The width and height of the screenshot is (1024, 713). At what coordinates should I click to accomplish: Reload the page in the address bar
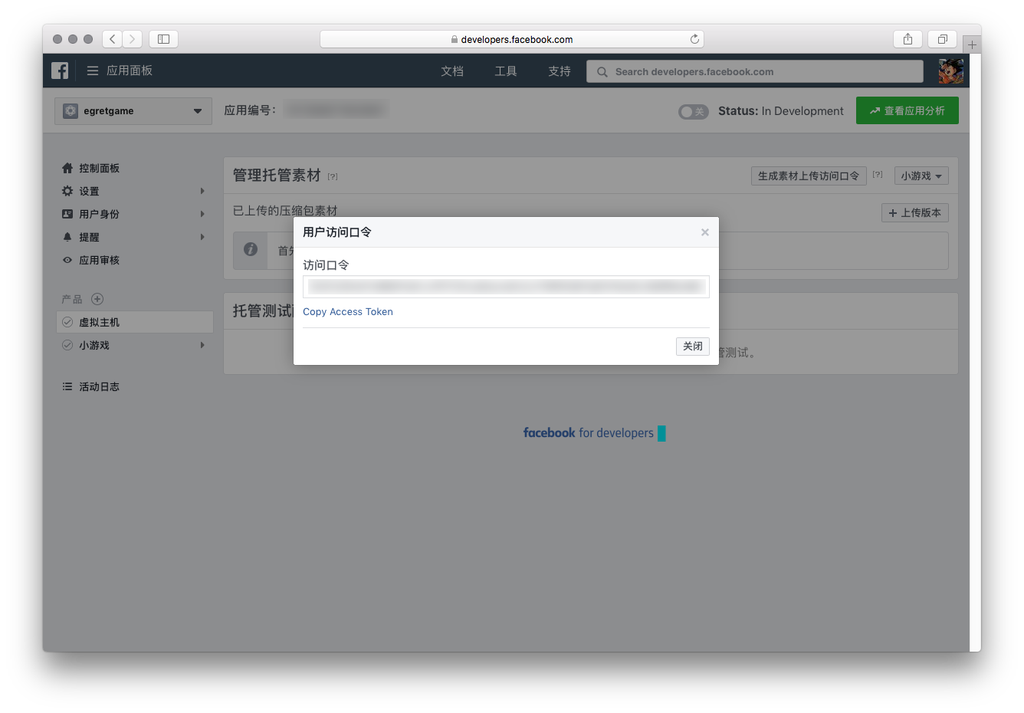(x=694, y=39)
